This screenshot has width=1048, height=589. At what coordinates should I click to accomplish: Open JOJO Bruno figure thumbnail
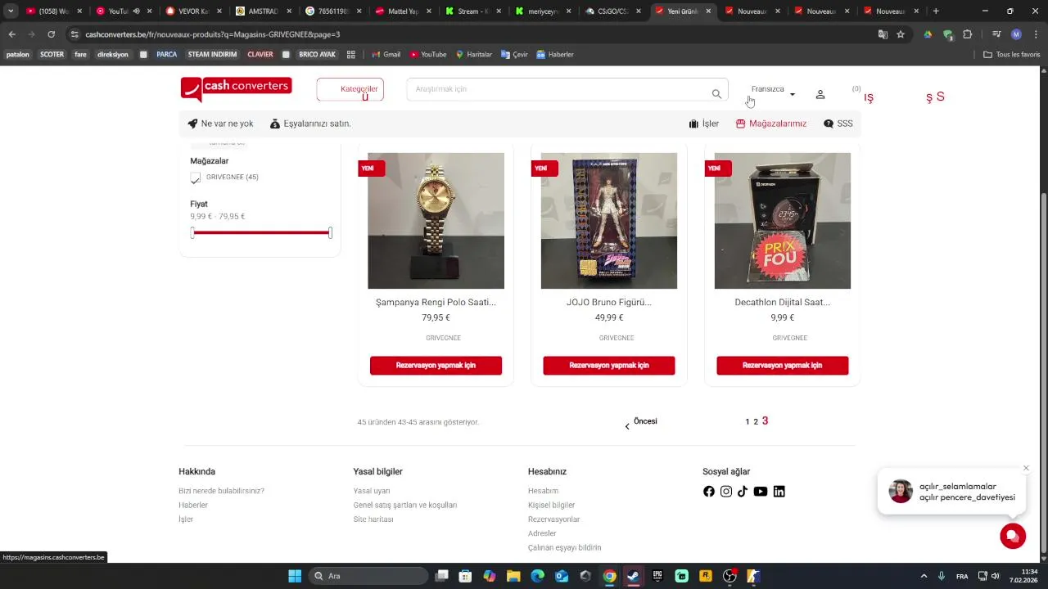click(609, 221)
